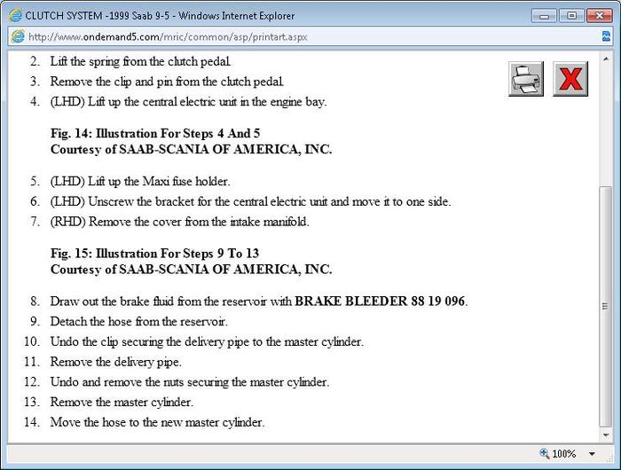Open the zoom level dropdown arrow
Viewport: 621px width, 470px height.
coord(592,454)
